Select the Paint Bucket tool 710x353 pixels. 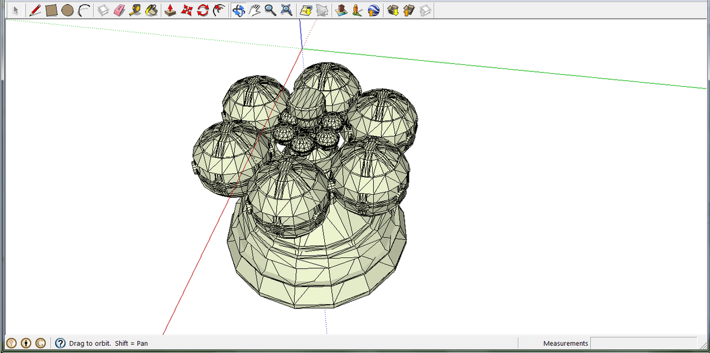click(x=151, y=10)
